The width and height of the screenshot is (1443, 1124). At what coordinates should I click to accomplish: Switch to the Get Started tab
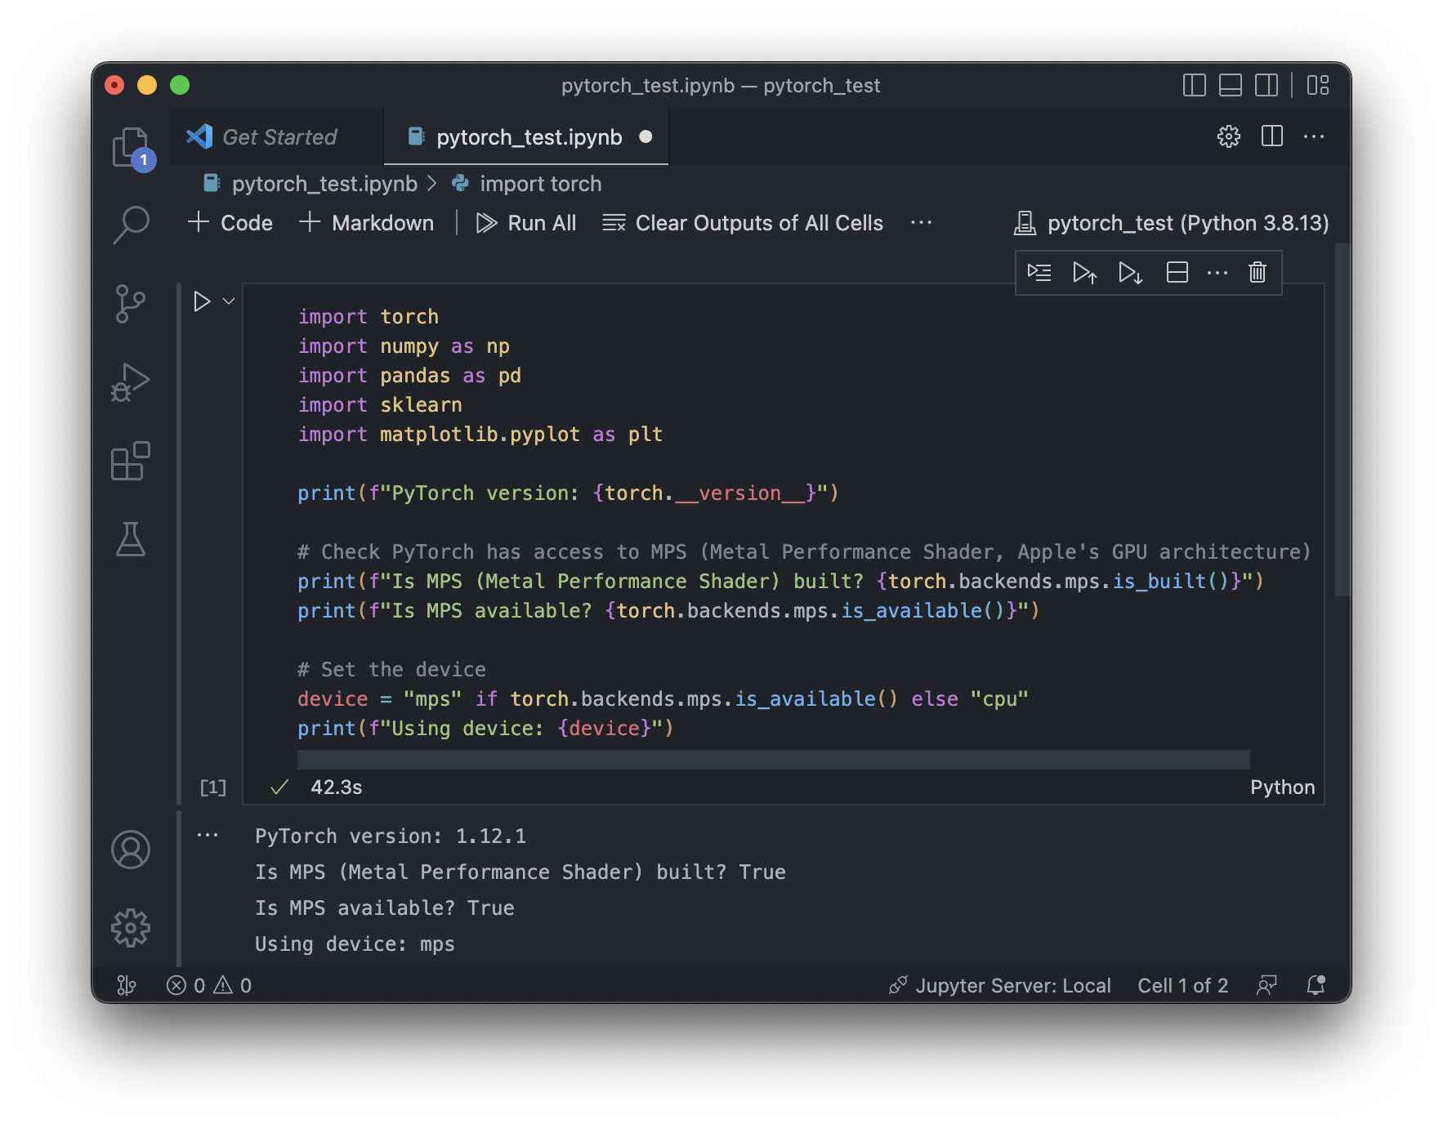277,136
